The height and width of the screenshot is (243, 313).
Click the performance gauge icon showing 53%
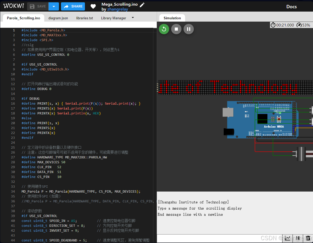299,25
